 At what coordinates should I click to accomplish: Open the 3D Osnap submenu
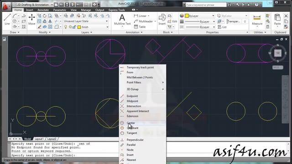pyautogui.click(x=142, y=89)
